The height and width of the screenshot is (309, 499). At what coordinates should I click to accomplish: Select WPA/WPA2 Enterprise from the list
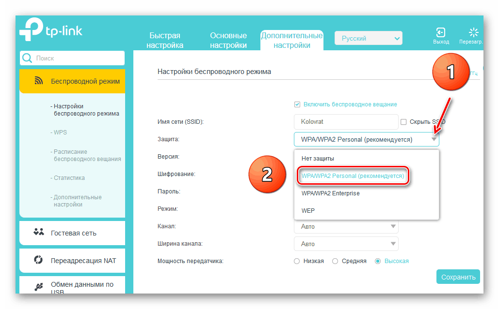pos(331,193)
